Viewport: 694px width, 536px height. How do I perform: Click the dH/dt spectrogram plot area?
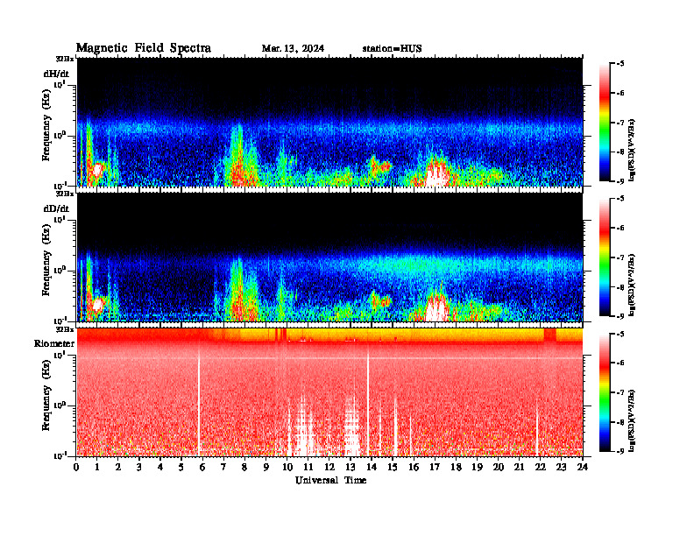(329, 122)
